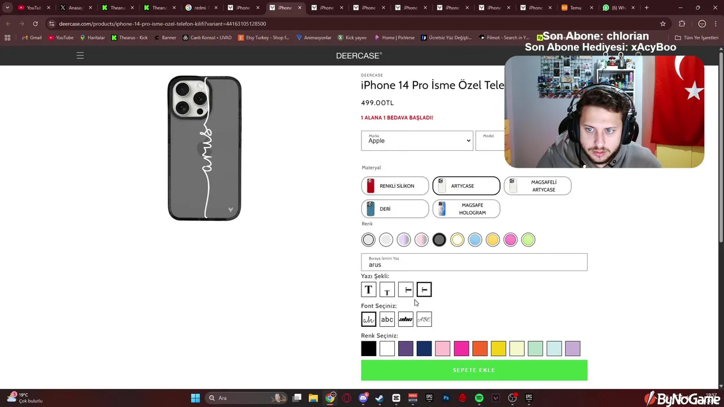This screenshot has height=407, width=724.
Task: Pick the white text color swatch
Action: (x=387, y=349)
